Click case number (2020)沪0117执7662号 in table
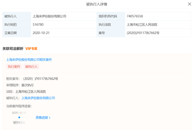The height and width of the screenshot is (131, 193). tap(143, 33)
